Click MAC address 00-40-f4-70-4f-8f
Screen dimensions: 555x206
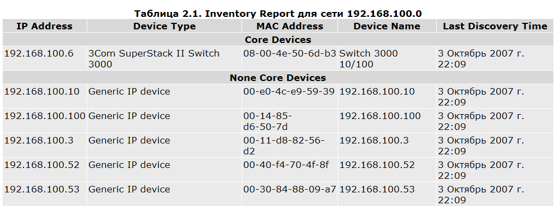click(x=286, y=165)
